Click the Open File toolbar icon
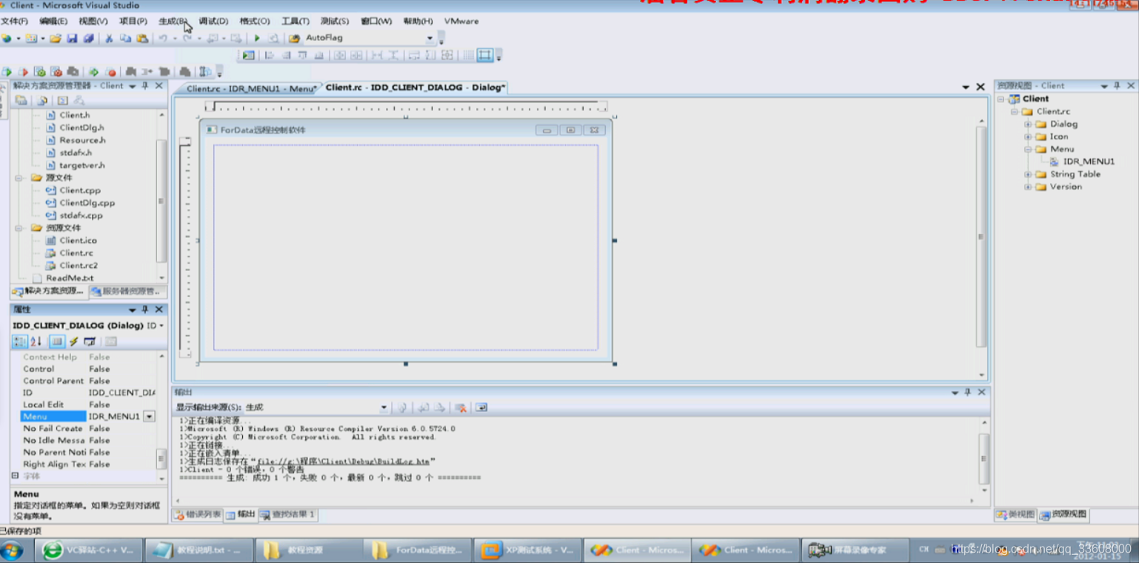 click(56, 38)
